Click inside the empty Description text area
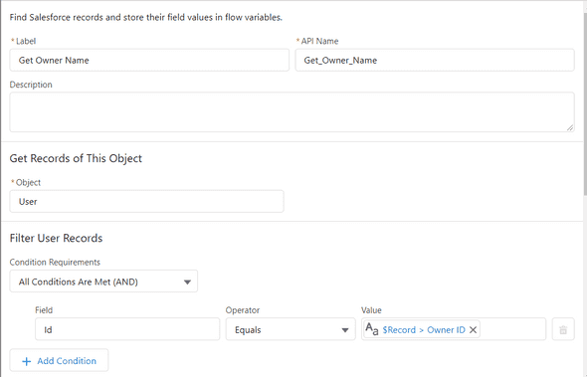 tap(292, 112)
